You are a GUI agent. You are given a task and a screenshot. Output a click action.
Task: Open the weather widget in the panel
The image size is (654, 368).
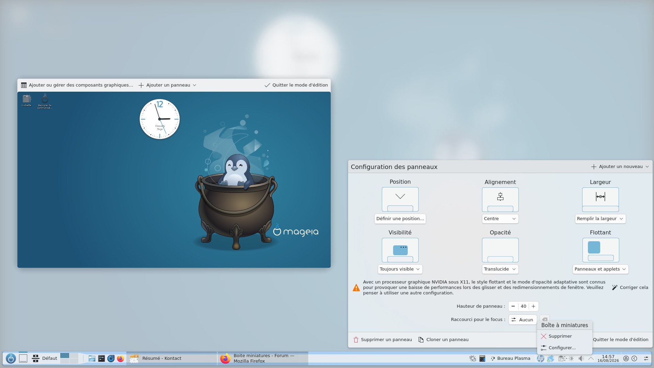coord(473,358)
